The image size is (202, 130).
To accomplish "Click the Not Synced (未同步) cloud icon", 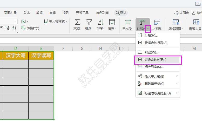I will (177, 13).
